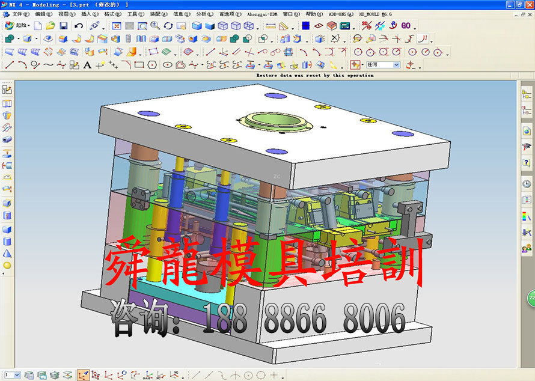The image size is (535, 381).
Task: Click the blue square icon in top toolbar
Action: pos(305,26)
